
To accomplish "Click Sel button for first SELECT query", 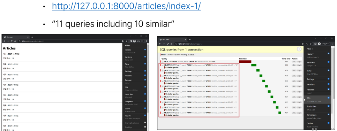I will coord(294,62).
